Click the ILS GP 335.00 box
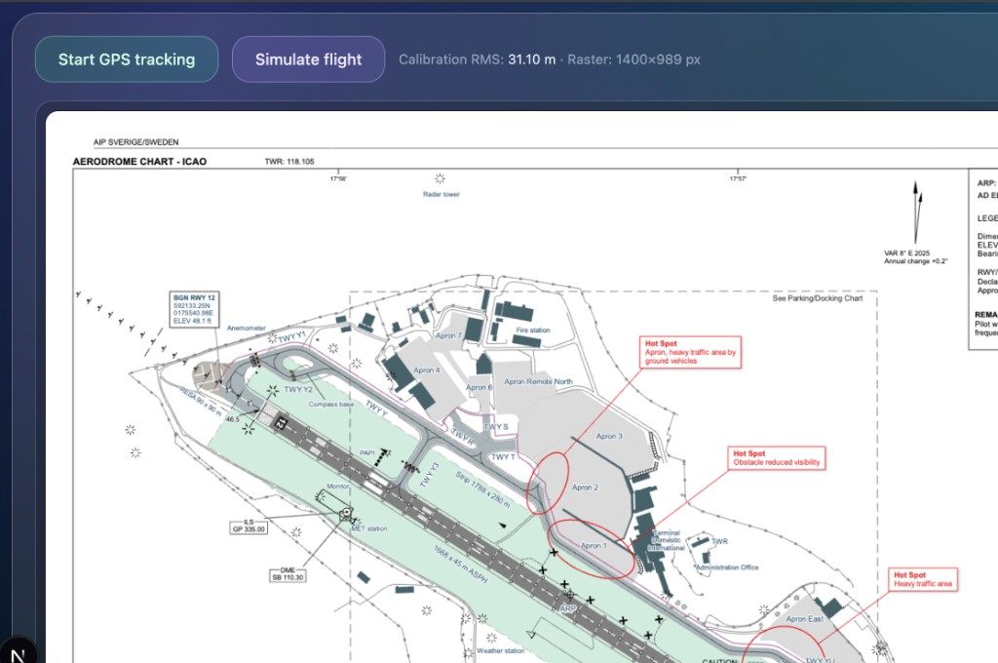Viewport: 998px width, 663px height. [x=249, y=526]
